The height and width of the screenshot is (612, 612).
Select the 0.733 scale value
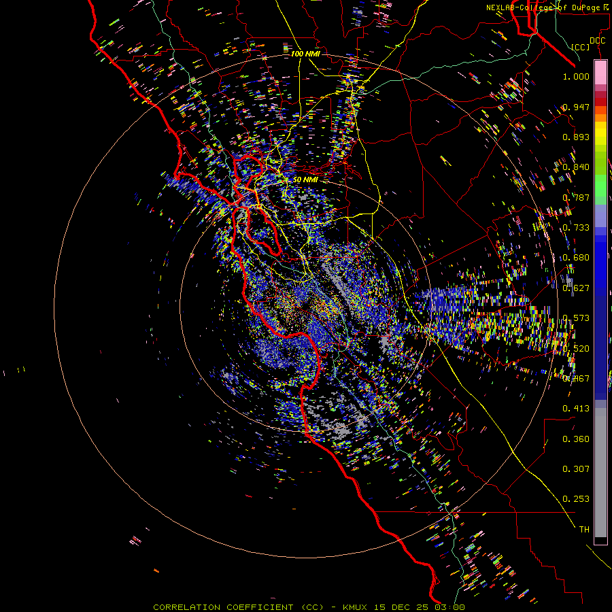tap(576, 228)
